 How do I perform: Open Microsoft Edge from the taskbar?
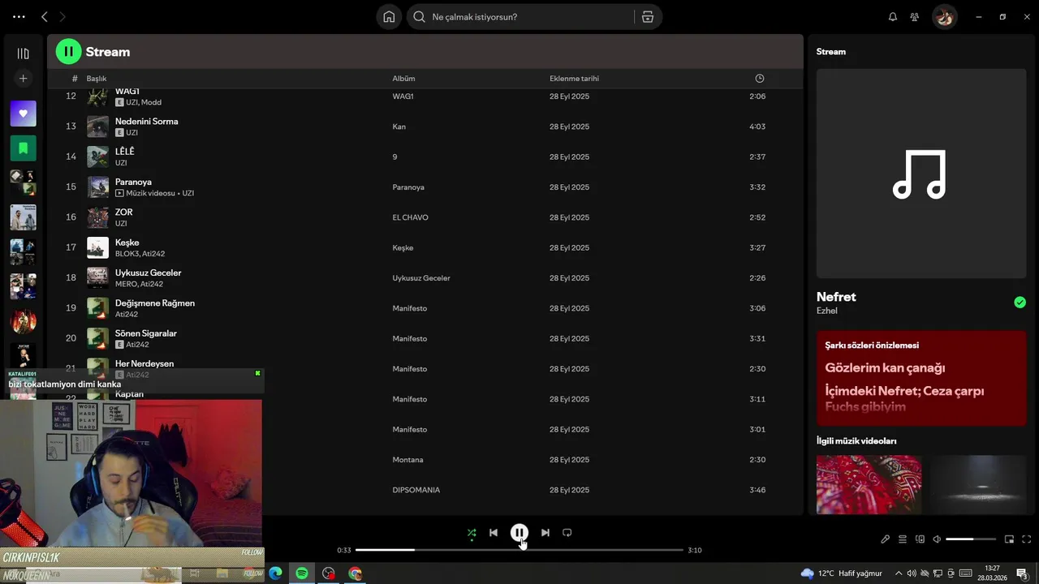point(275,573)
